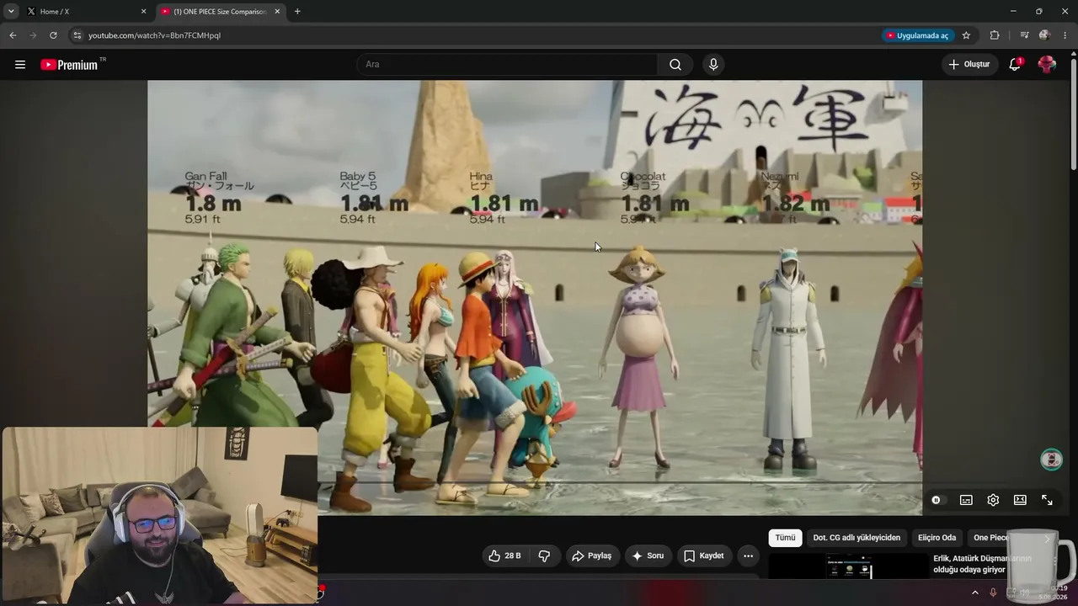Select the Eiiçiro Oda chip
The width and height of the screenshot is (1078, 606).
(937, 538)
